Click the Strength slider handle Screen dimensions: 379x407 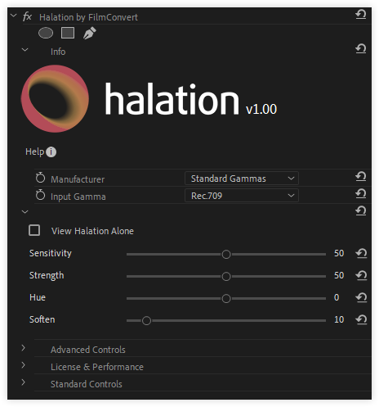point(226,277)
